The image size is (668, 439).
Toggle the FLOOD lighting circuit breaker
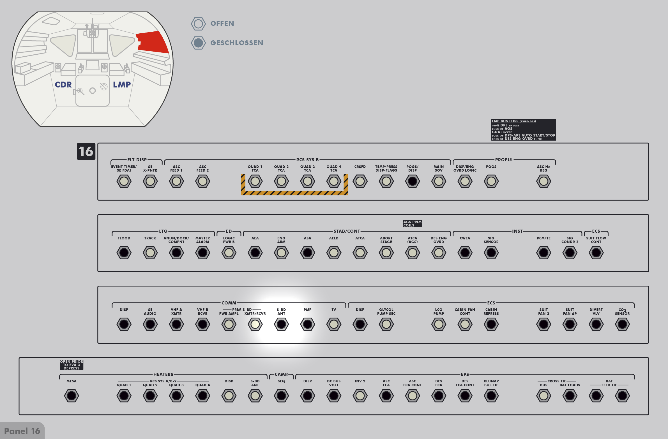coord(124,253)
